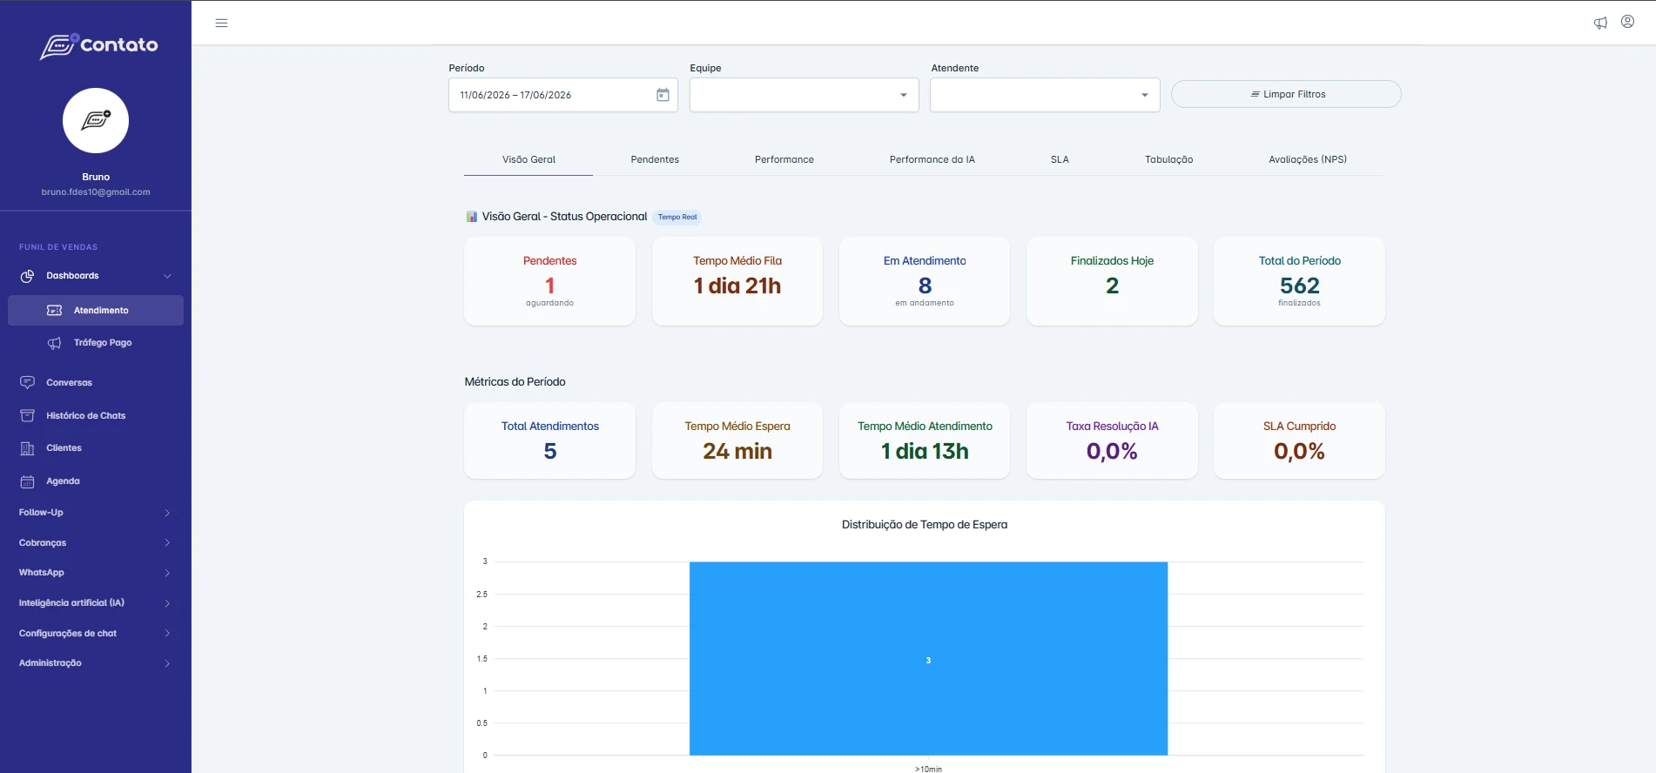Click the Tempo Real badge
This screenshot has height=773, width=1656.
click(677, 218)
